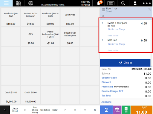The height and width of the screenshot is (114, 153).
Task: Toggle Service Charge: OFF
Action: pos(112,91)
